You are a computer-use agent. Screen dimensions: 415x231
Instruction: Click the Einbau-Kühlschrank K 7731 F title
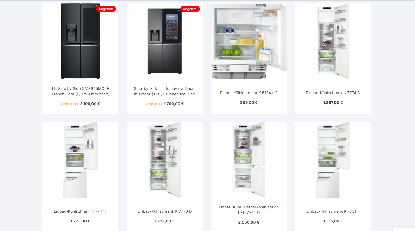[x=333, y=211]
